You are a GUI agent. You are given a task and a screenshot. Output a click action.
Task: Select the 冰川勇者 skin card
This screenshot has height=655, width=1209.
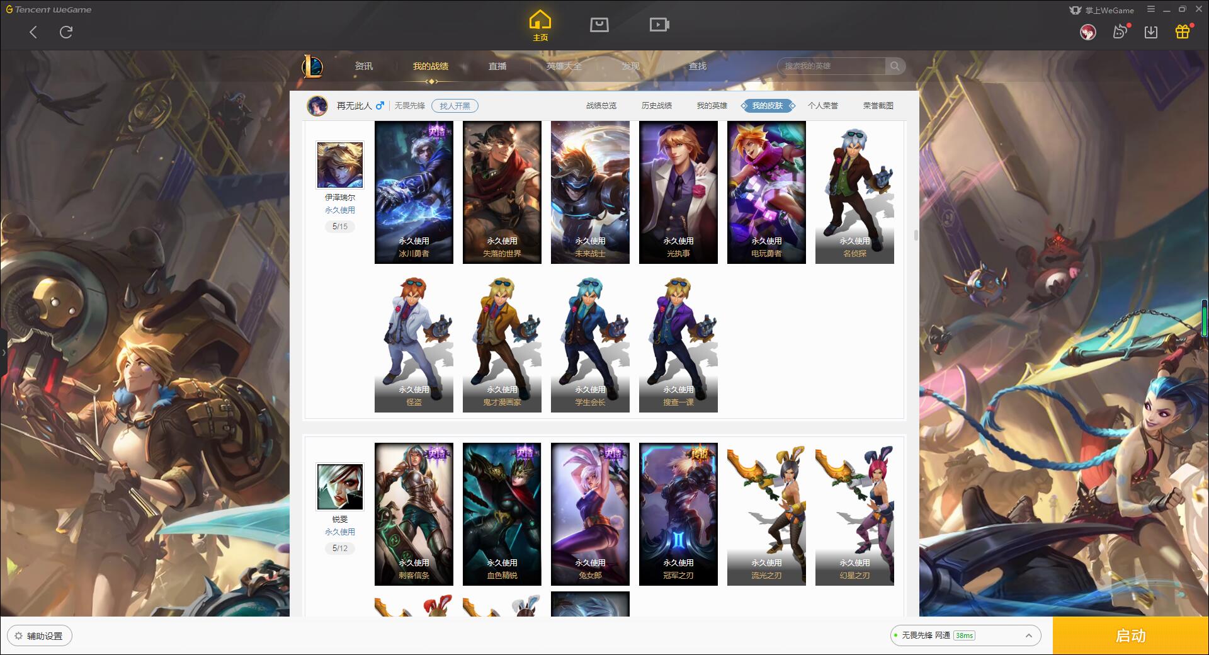[x=414, y=192]
